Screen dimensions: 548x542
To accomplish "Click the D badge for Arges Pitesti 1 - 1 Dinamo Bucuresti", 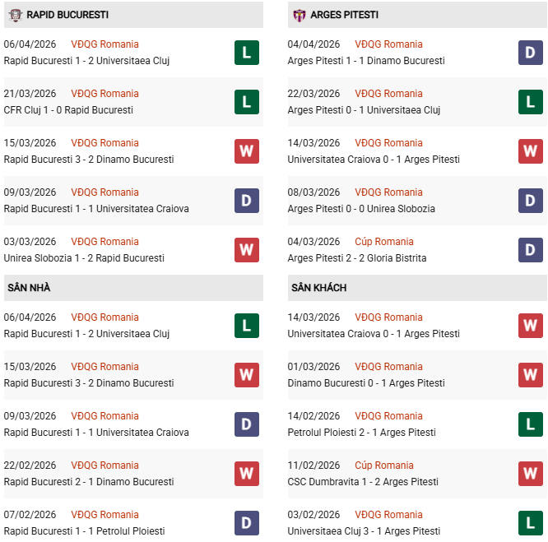I will click(x=531, y=53).
